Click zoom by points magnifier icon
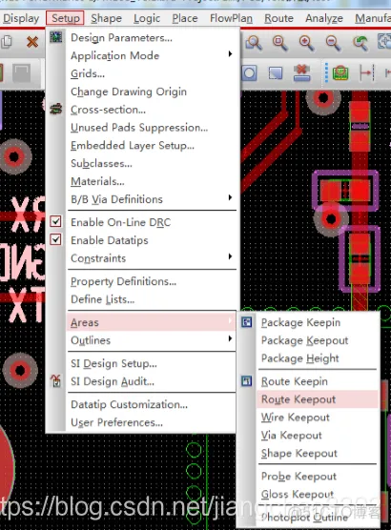This screenshot has width=391, height=530. 254,43
